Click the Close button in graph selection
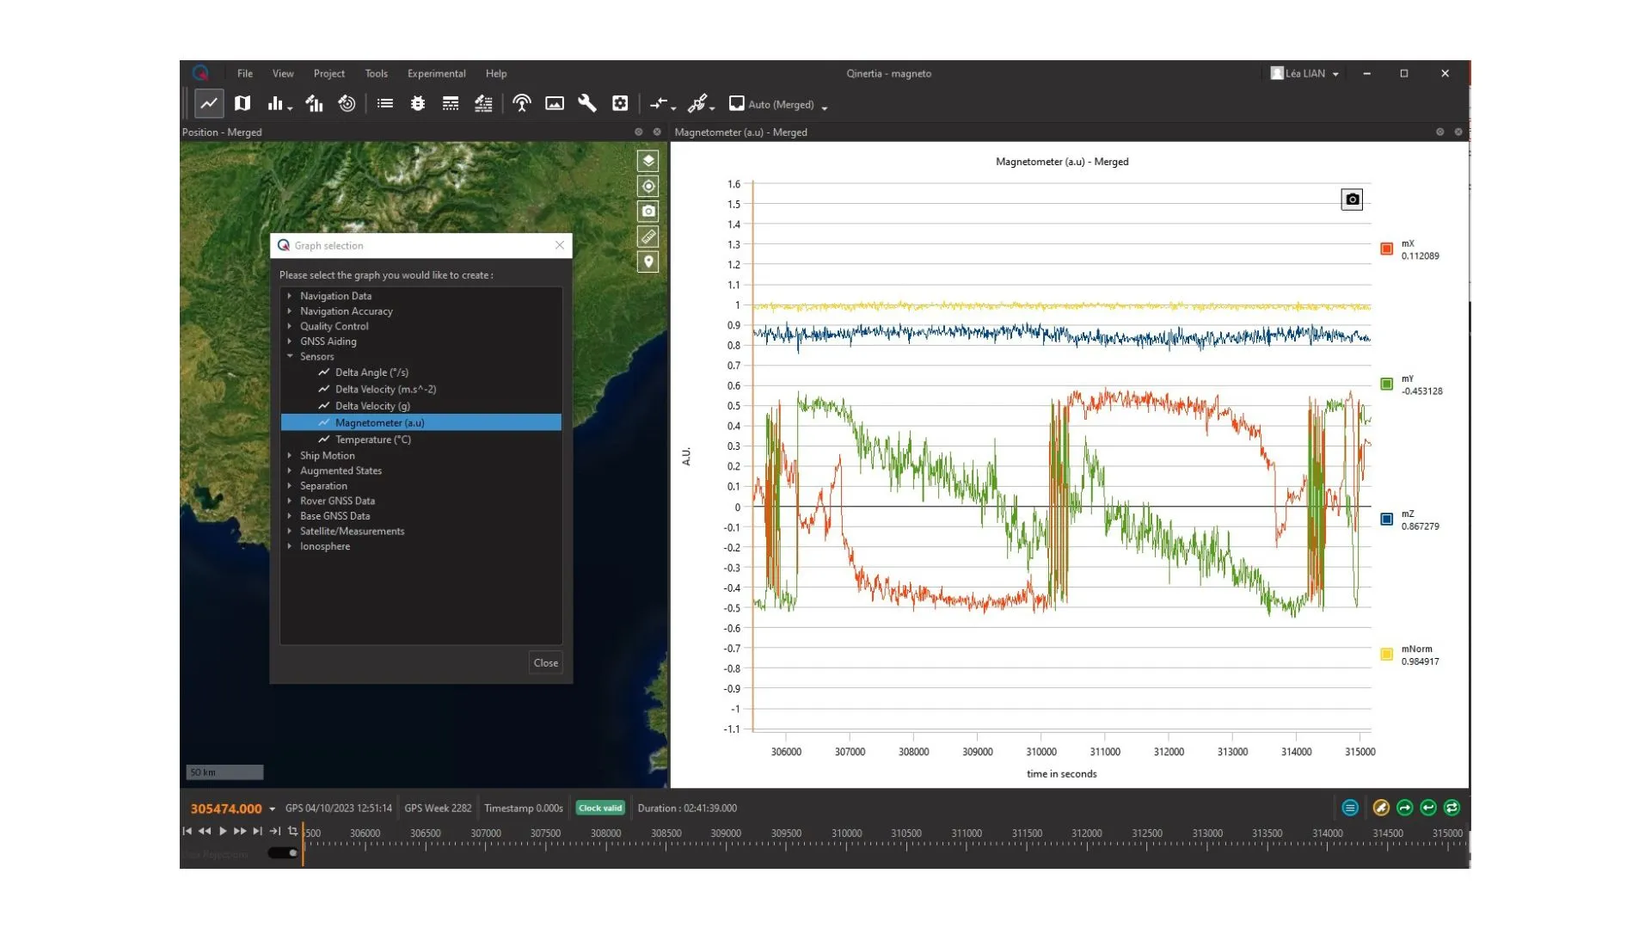Screen dimensions: 1651x929 click(x=545, y=662)
